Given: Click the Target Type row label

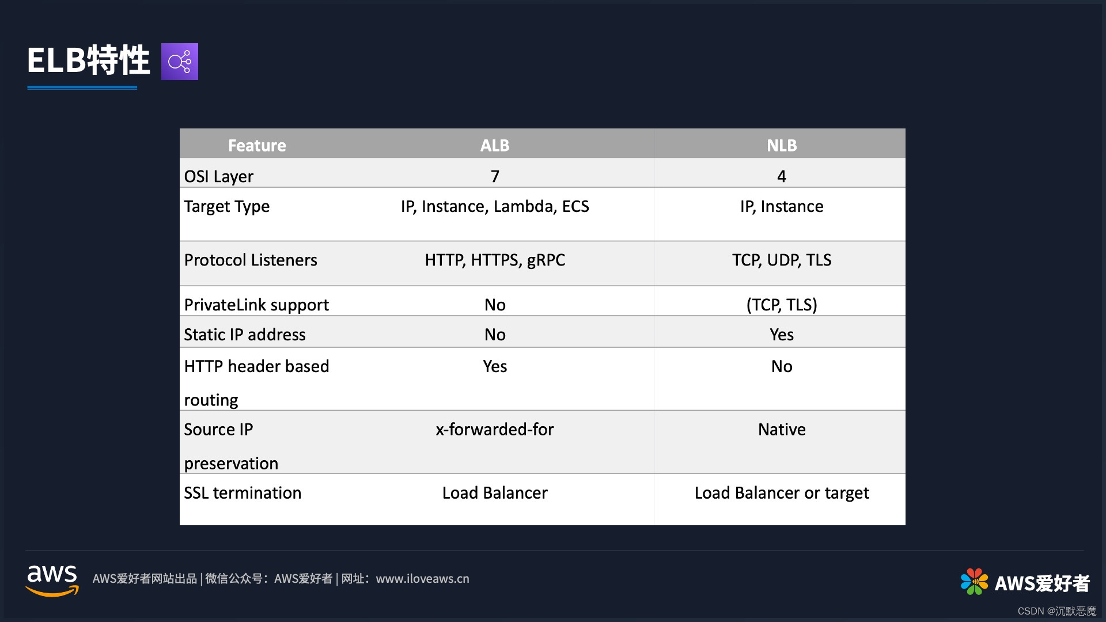Looking at the screenshot, I should click(227, 207).
